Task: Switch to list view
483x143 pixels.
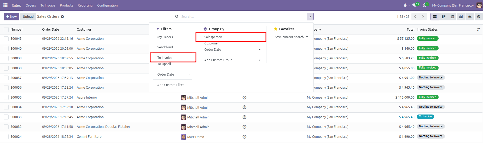Action: coord(435,16)
